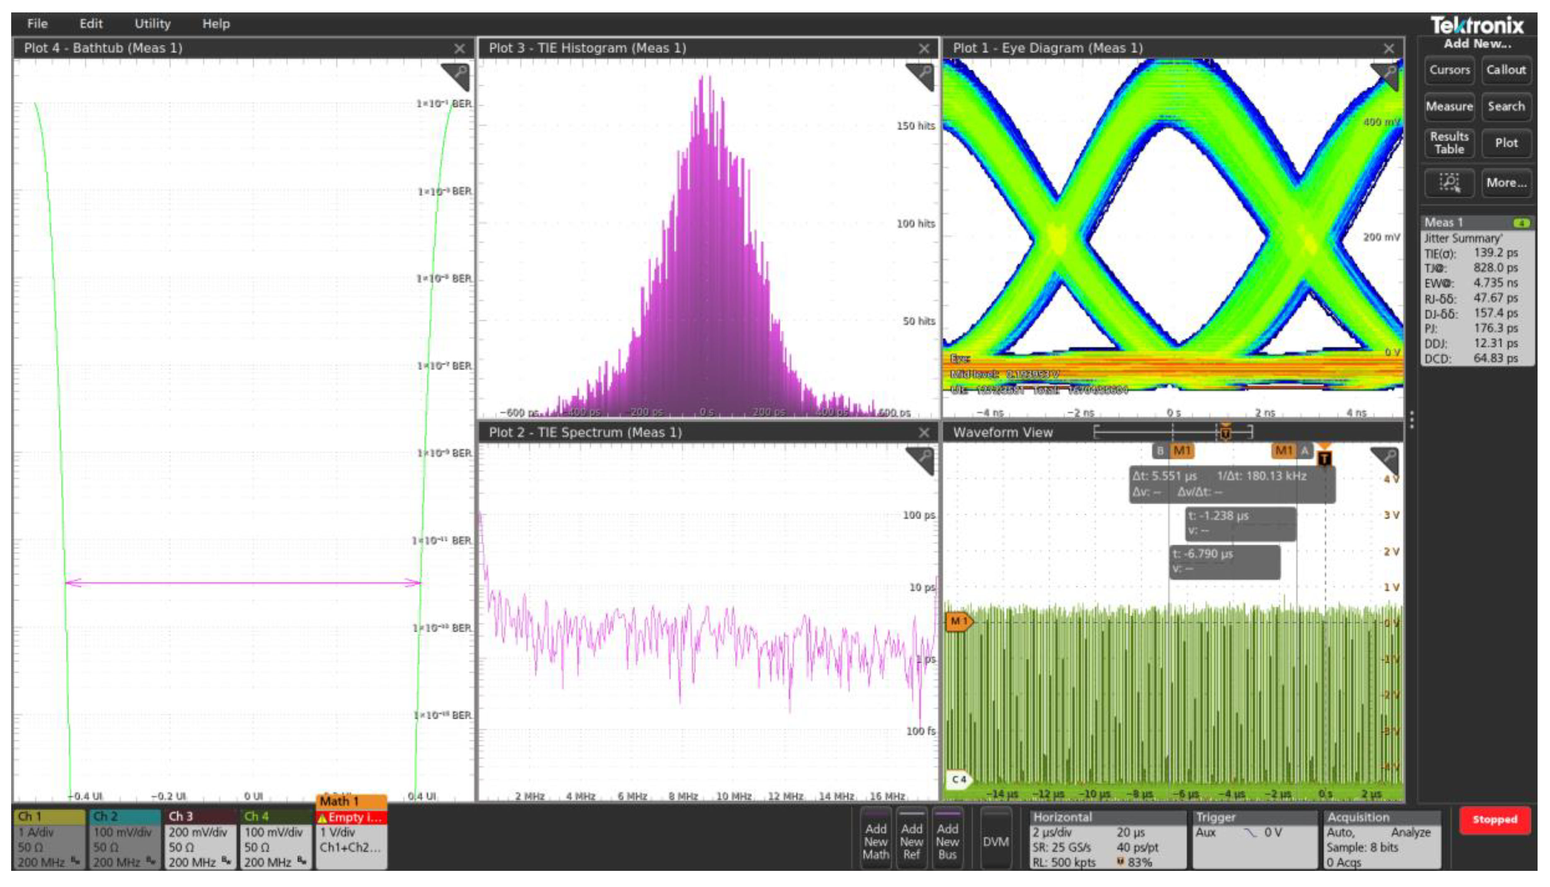Image resolution: width=1550 pixels, height=887 pixels.
Task: Click the Add New Math button
Action: [875, 841]
